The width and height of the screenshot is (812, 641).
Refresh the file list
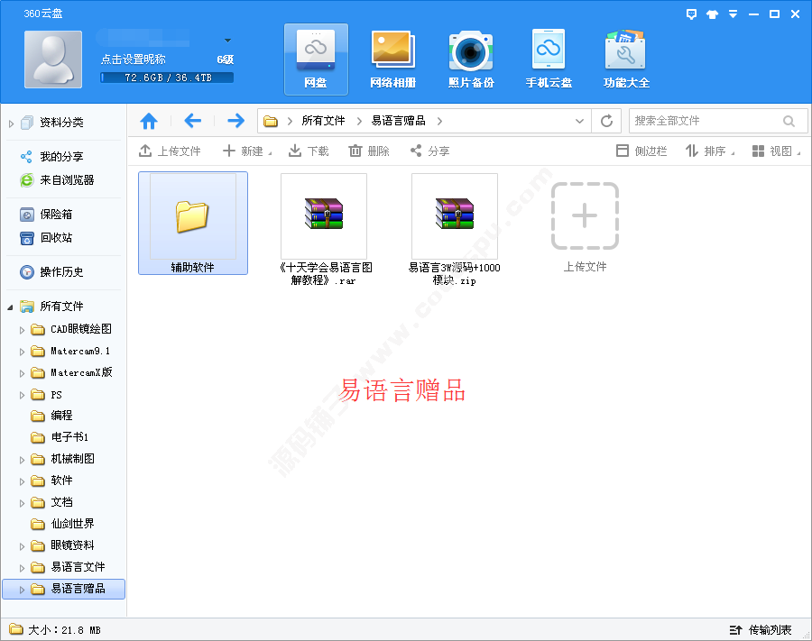(x=606, y=121)
